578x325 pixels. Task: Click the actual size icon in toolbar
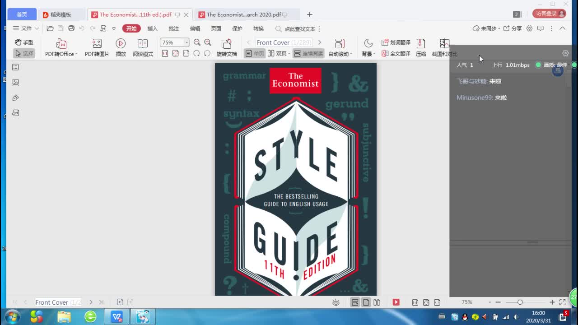pyautogui.click(x=165, y=53)
